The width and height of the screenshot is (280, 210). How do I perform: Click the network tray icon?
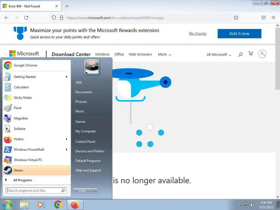pos(246,205)
